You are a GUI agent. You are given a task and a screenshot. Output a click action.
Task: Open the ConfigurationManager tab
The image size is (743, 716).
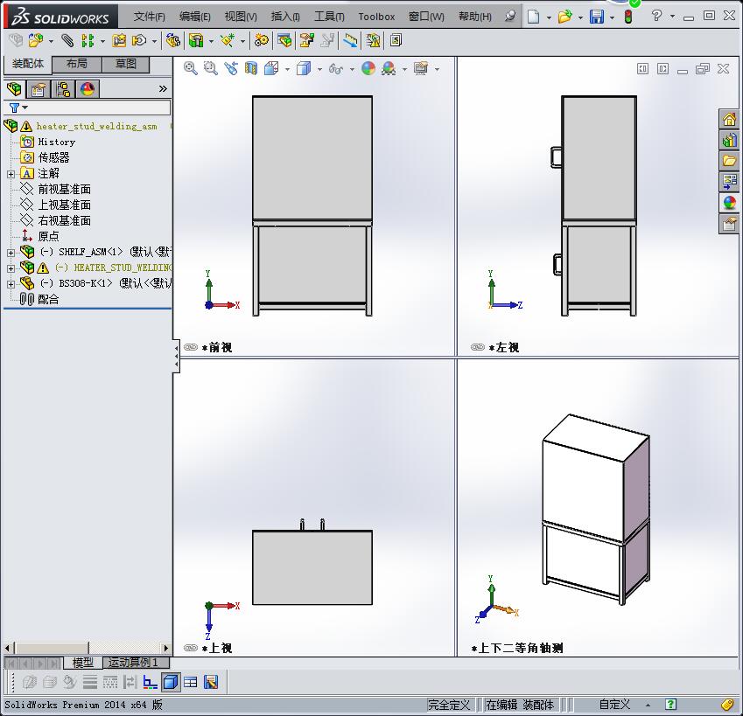63,89
